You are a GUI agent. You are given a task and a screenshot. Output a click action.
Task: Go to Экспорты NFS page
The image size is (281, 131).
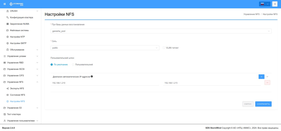pyautogui.click(x=17, y=88)
